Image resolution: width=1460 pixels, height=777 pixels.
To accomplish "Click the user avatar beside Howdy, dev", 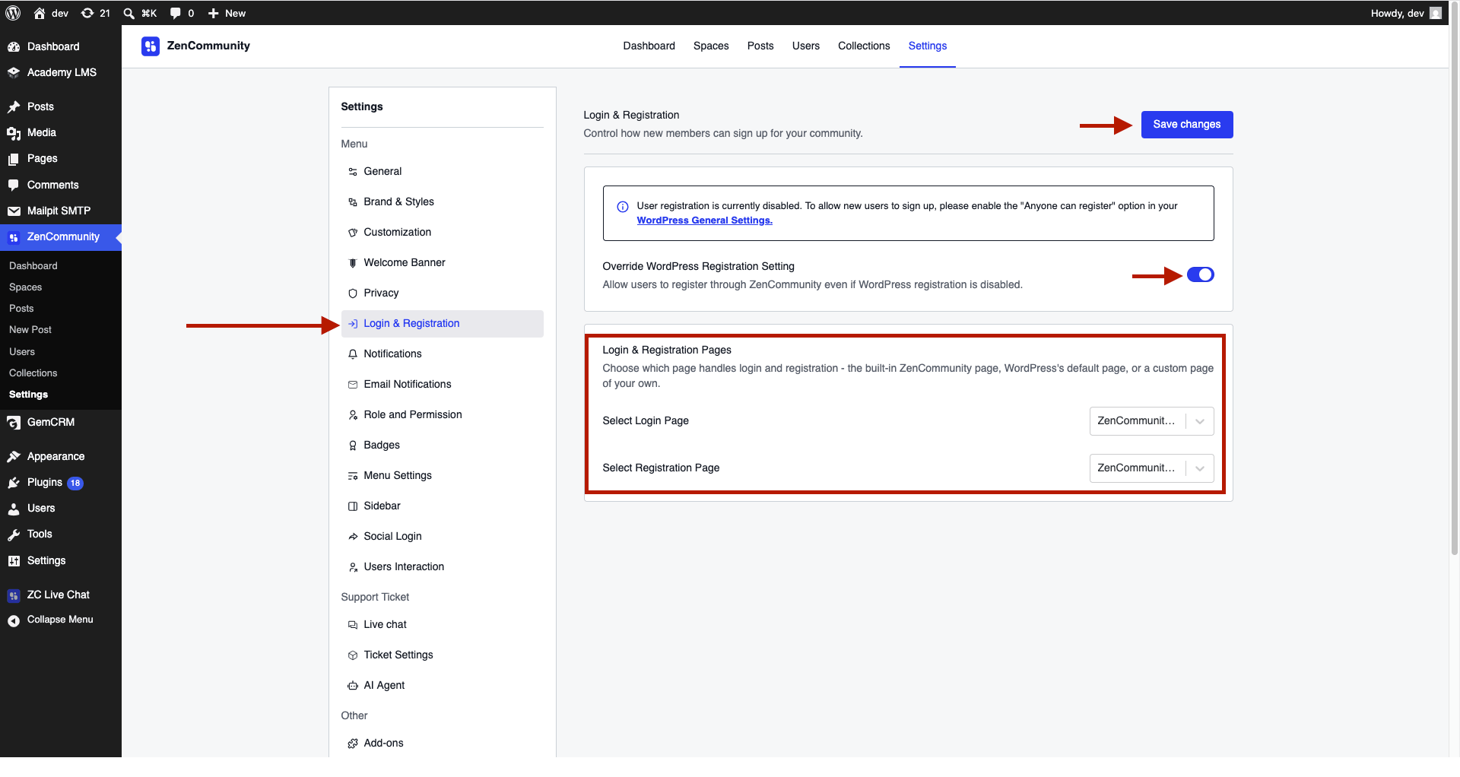I will tap(1436, 13).
